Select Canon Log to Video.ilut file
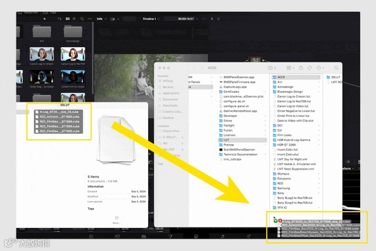376x251 pixels. [x=291, y=106]
